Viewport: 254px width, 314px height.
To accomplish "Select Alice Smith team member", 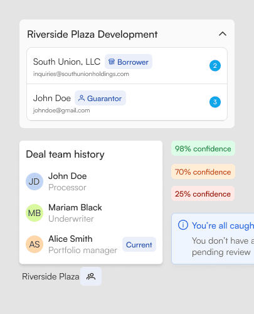I will pyautogui.click(x=70, y=239).
